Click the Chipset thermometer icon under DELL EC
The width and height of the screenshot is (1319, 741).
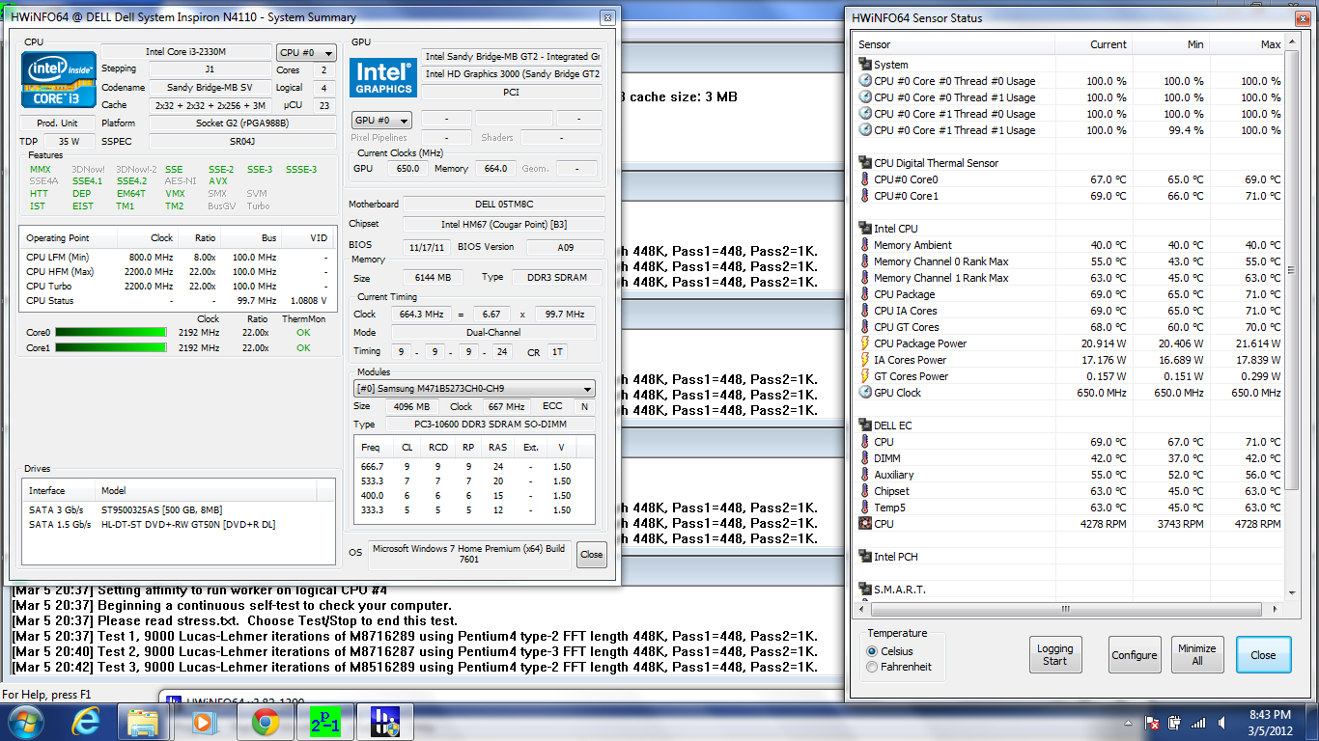[865, 491]
